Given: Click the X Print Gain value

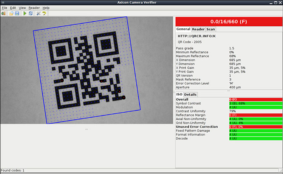Looking at the screenshot, I should point(237,68).
